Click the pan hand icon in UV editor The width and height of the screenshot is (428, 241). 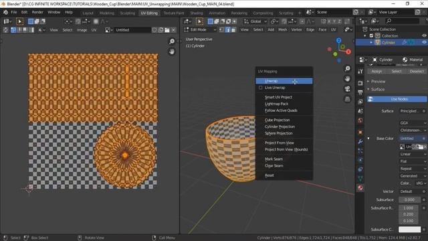pos(172,52)
